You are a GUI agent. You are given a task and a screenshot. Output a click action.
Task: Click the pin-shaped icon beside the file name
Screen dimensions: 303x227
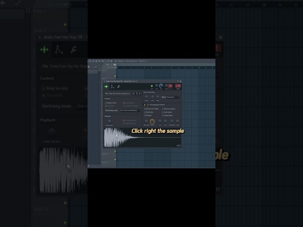(x=137, y=94)
